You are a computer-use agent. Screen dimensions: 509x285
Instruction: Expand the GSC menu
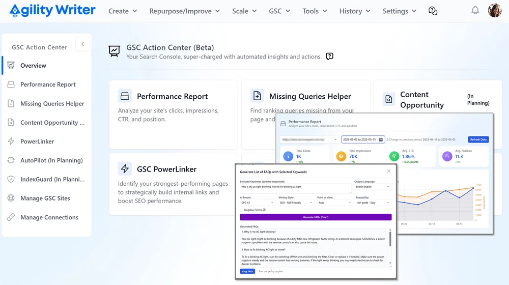279,11
